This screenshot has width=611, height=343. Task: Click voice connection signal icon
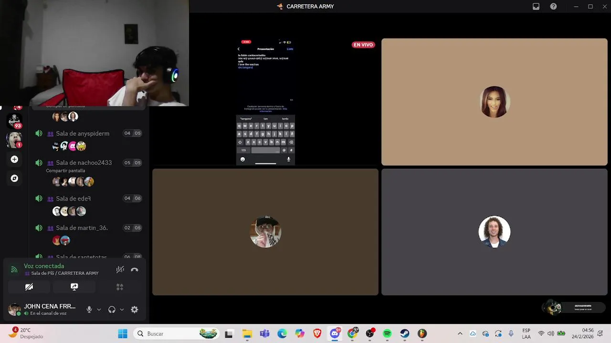pos(14,270)
